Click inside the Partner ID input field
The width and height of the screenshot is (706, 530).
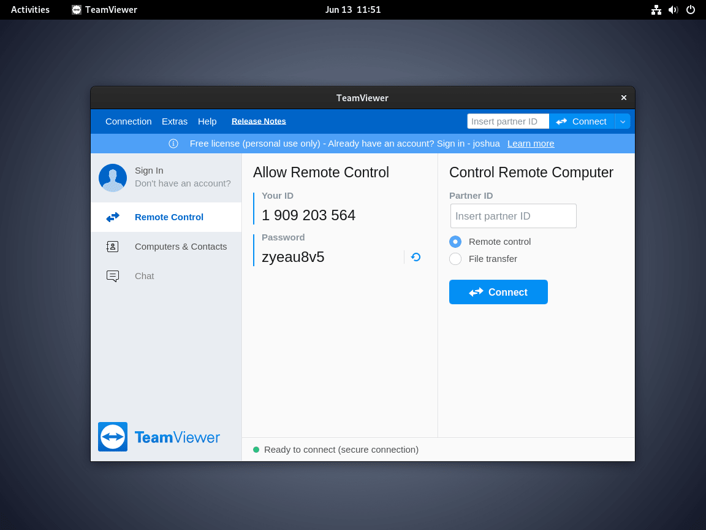point(513,216)
